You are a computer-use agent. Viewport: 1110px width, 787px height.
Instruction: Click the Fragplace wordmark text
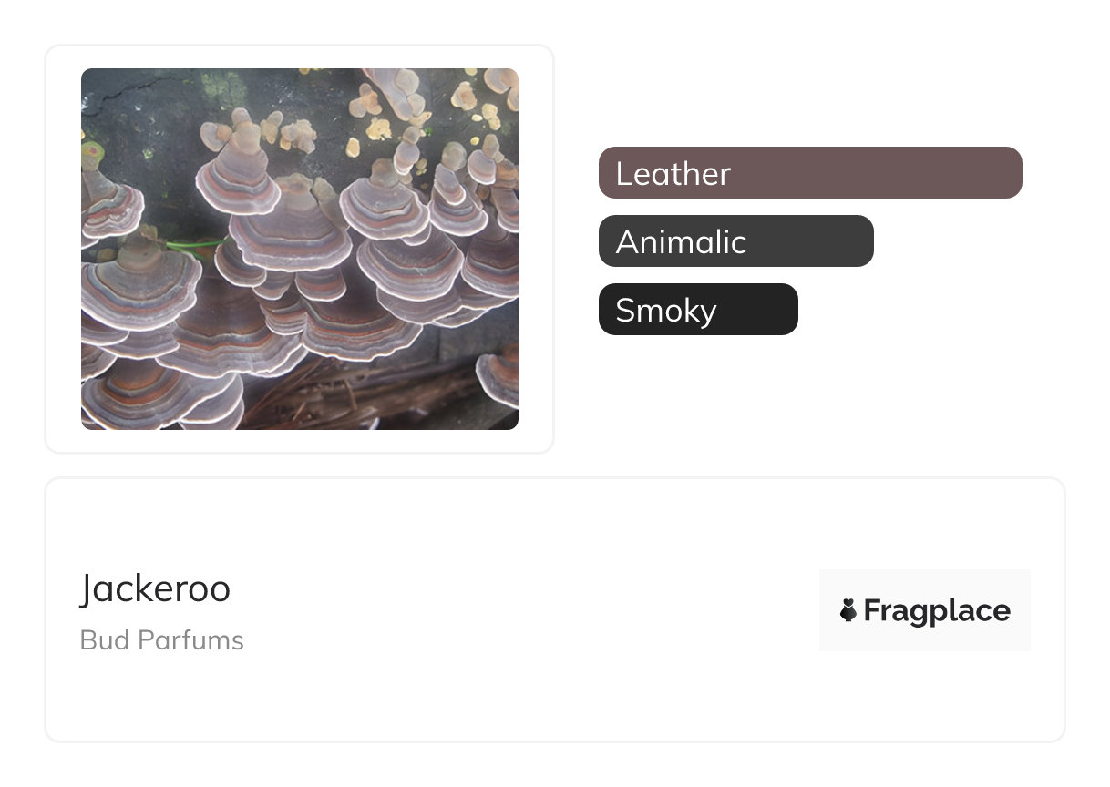tap(937, 610)
